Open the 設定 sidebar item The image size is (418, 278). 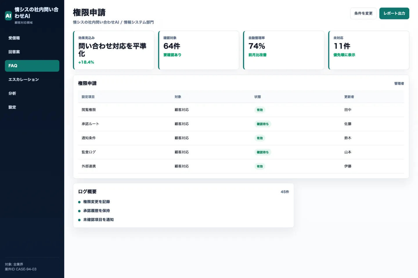pos(32,107)
